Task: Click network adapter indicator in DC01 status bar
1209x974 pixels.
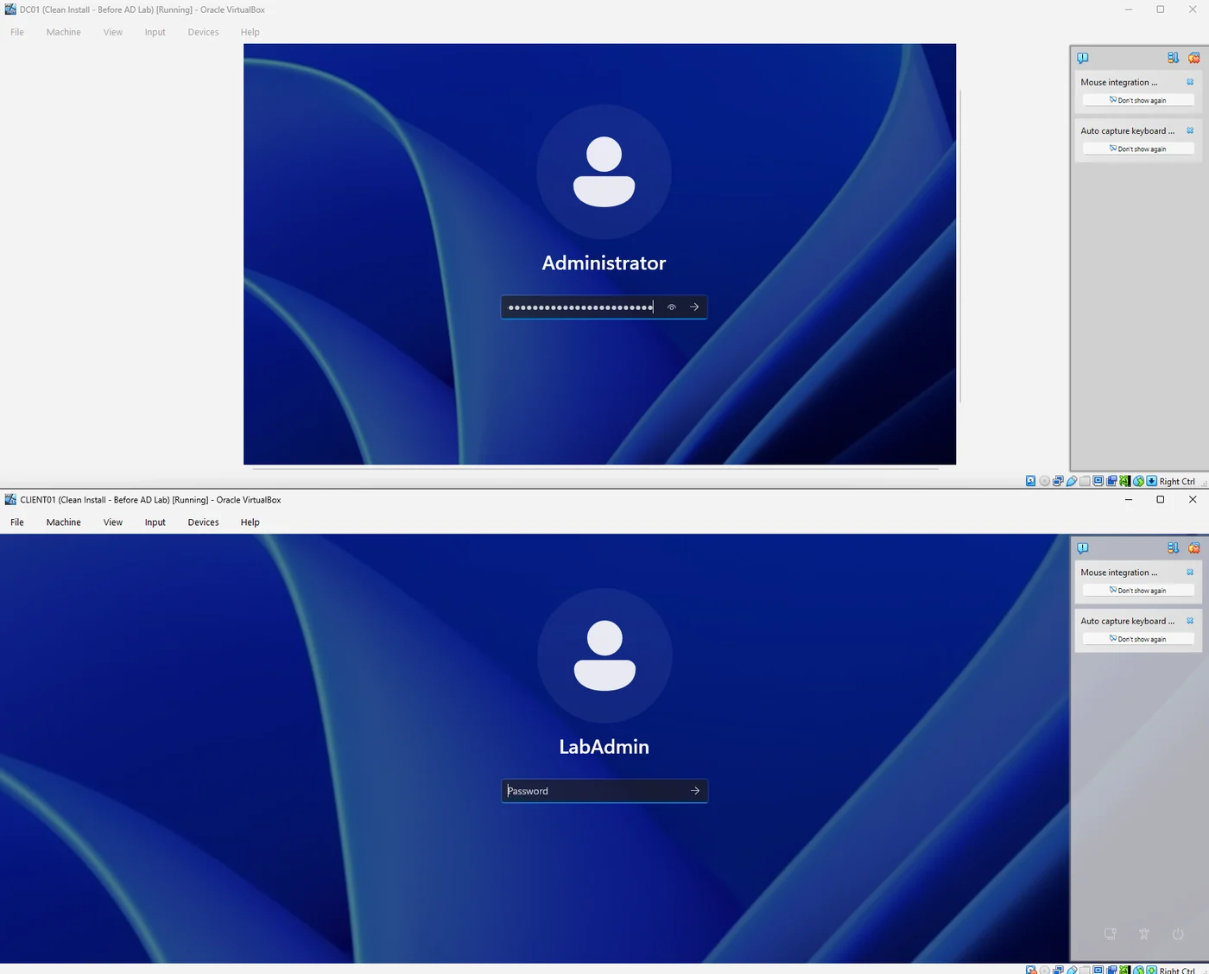Action: (1058, 481)
